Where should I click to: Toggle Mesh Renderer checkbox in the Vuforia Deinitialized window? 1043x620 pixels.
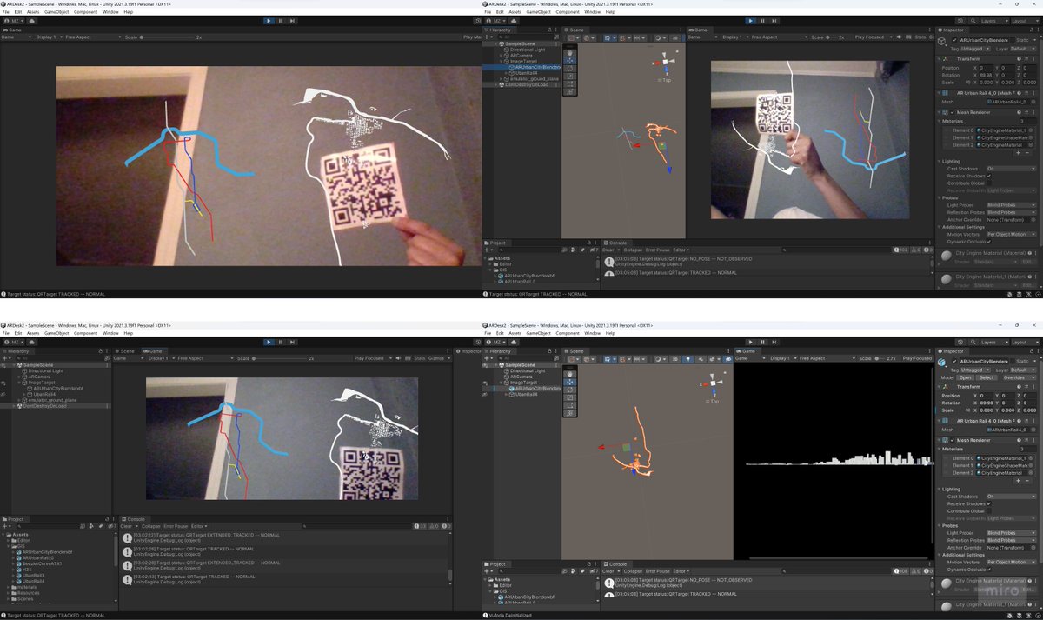953,440
